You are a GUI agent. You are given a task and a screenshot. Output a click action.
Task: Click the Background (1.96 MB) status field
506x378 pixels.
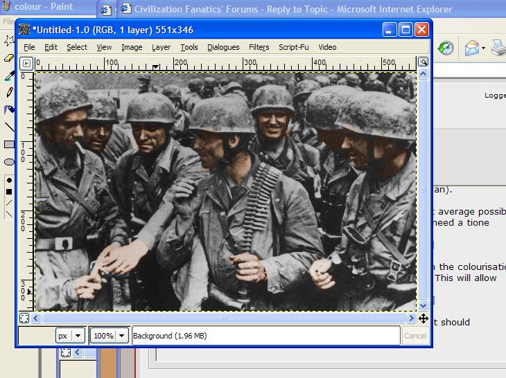[266, 336]
